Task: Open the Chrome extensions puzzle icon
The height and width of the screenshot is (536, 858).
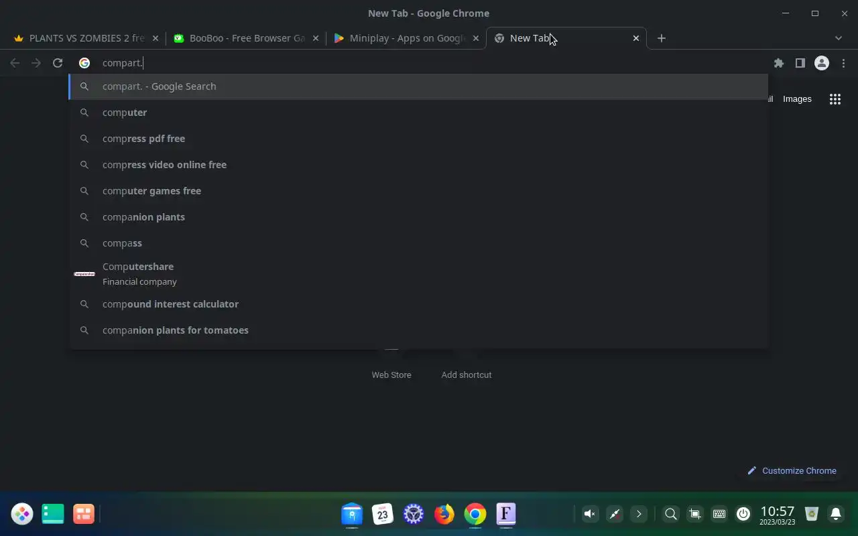Action: point(778,63)
